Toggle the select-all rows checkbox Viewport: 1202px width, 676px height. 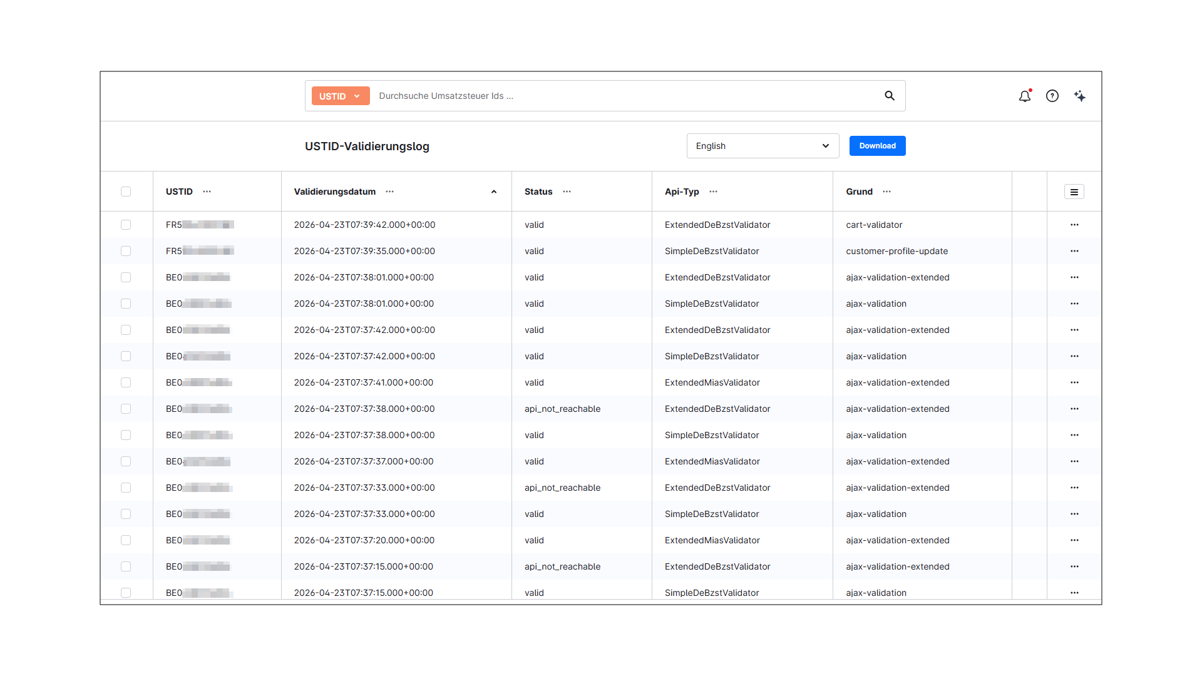point(126,192)
